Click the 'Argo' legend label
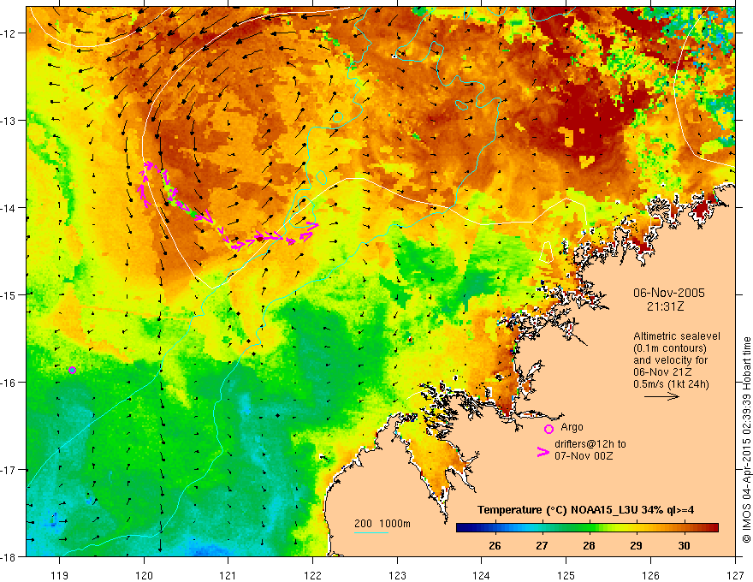 572,427
